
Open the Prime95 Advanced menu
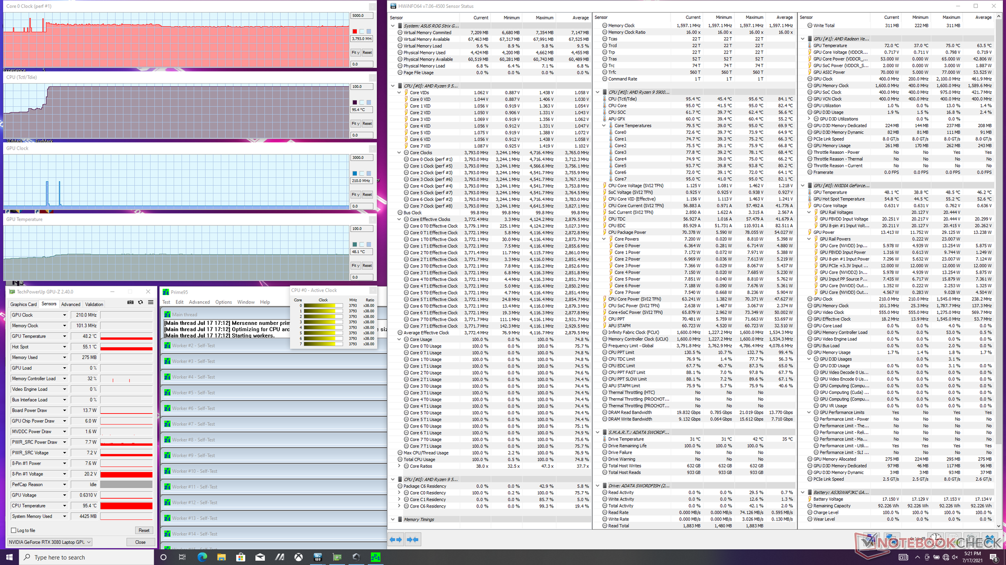[199, 302]
